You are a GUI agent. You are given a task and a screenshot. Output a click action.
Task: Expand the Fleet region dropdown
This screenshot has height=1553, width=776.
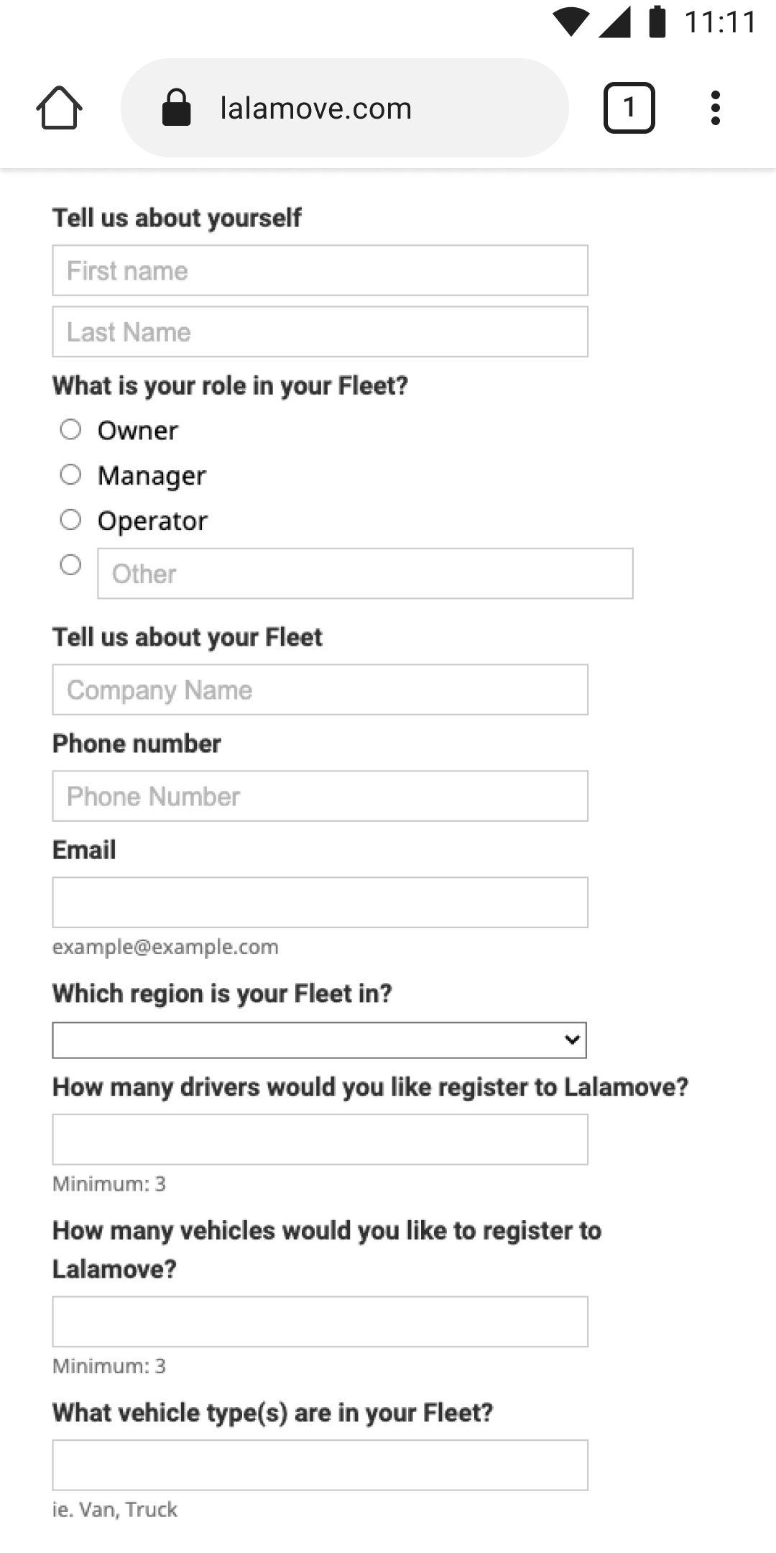pos(320,1040)
